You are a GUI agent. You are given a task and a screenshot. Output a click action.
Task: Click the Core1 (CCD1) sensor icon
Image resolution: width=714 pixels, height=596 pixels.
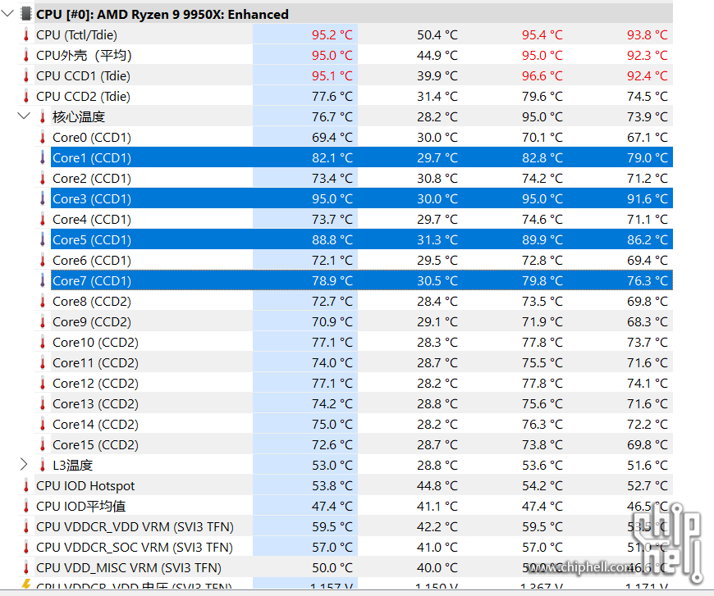pos(43,158)
